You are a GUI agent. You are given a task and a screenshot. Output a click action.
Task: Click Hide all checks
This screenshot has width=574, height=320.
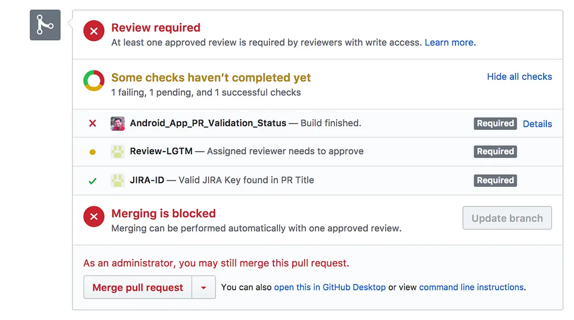tap(519, 77)
